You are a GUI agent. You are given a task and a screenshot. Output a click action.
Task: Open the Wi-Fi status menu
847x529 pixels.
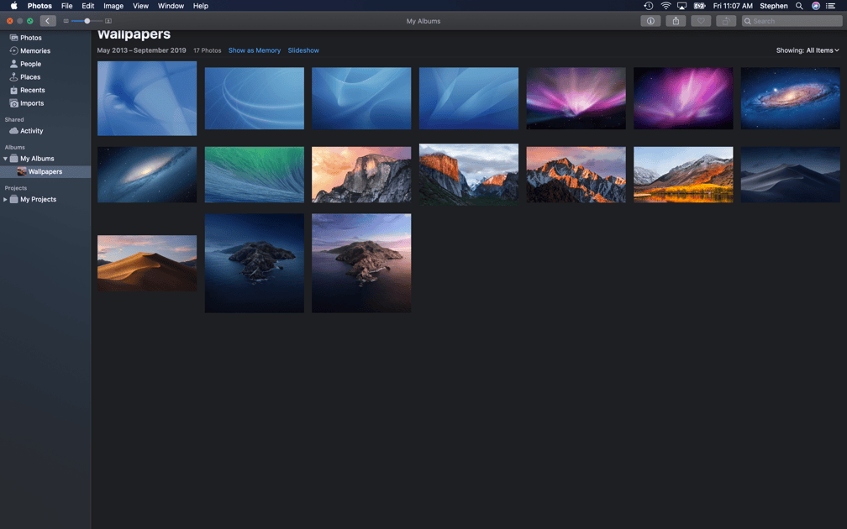click(665, 6)
